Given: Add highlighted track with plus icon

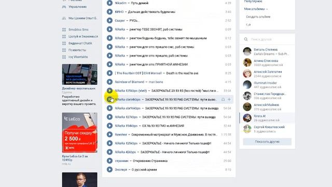Looking at the screenshot, I should (229, 99).
